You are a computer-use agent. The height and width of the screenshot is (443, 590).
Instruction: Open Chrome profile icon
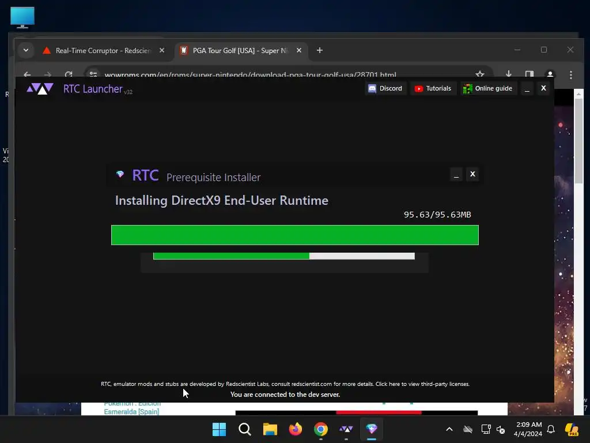[x=550, y=74]
